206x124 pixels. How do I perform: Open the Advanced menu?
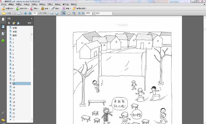tap(58, 4)
